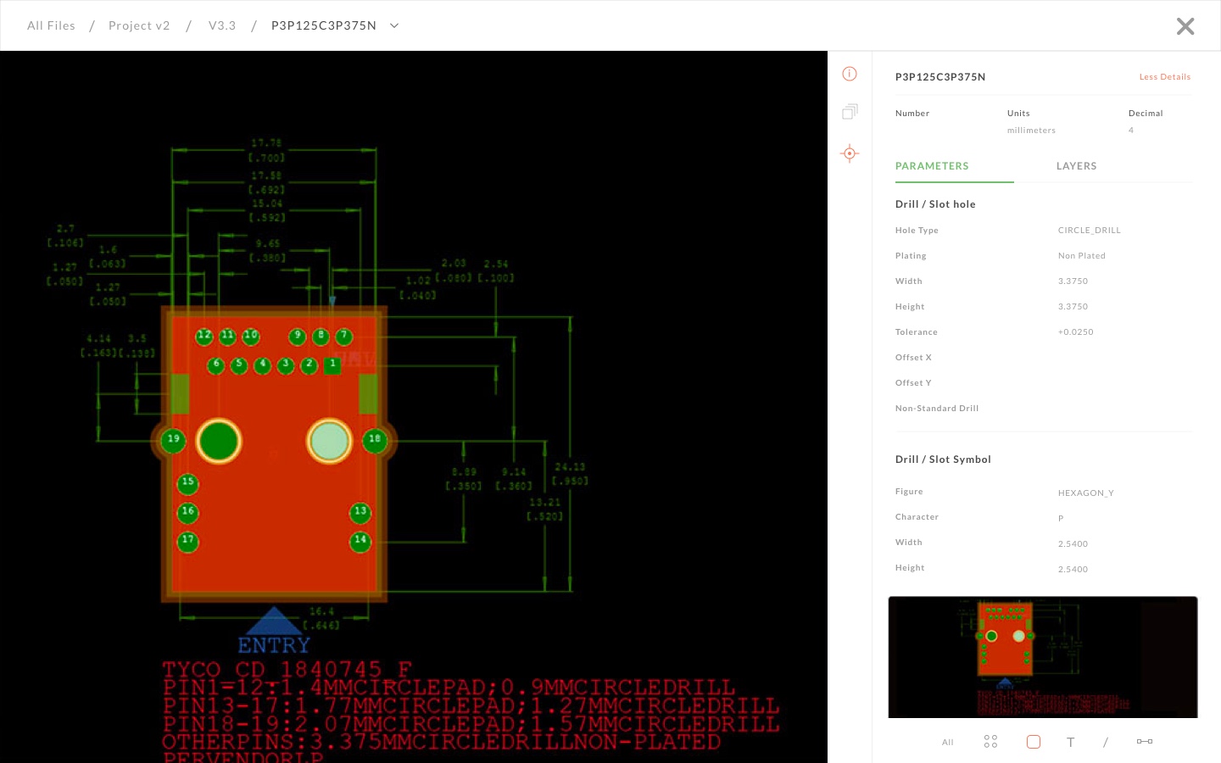
Task: Close the viewer with the X icon
Action: point(1185,26)
